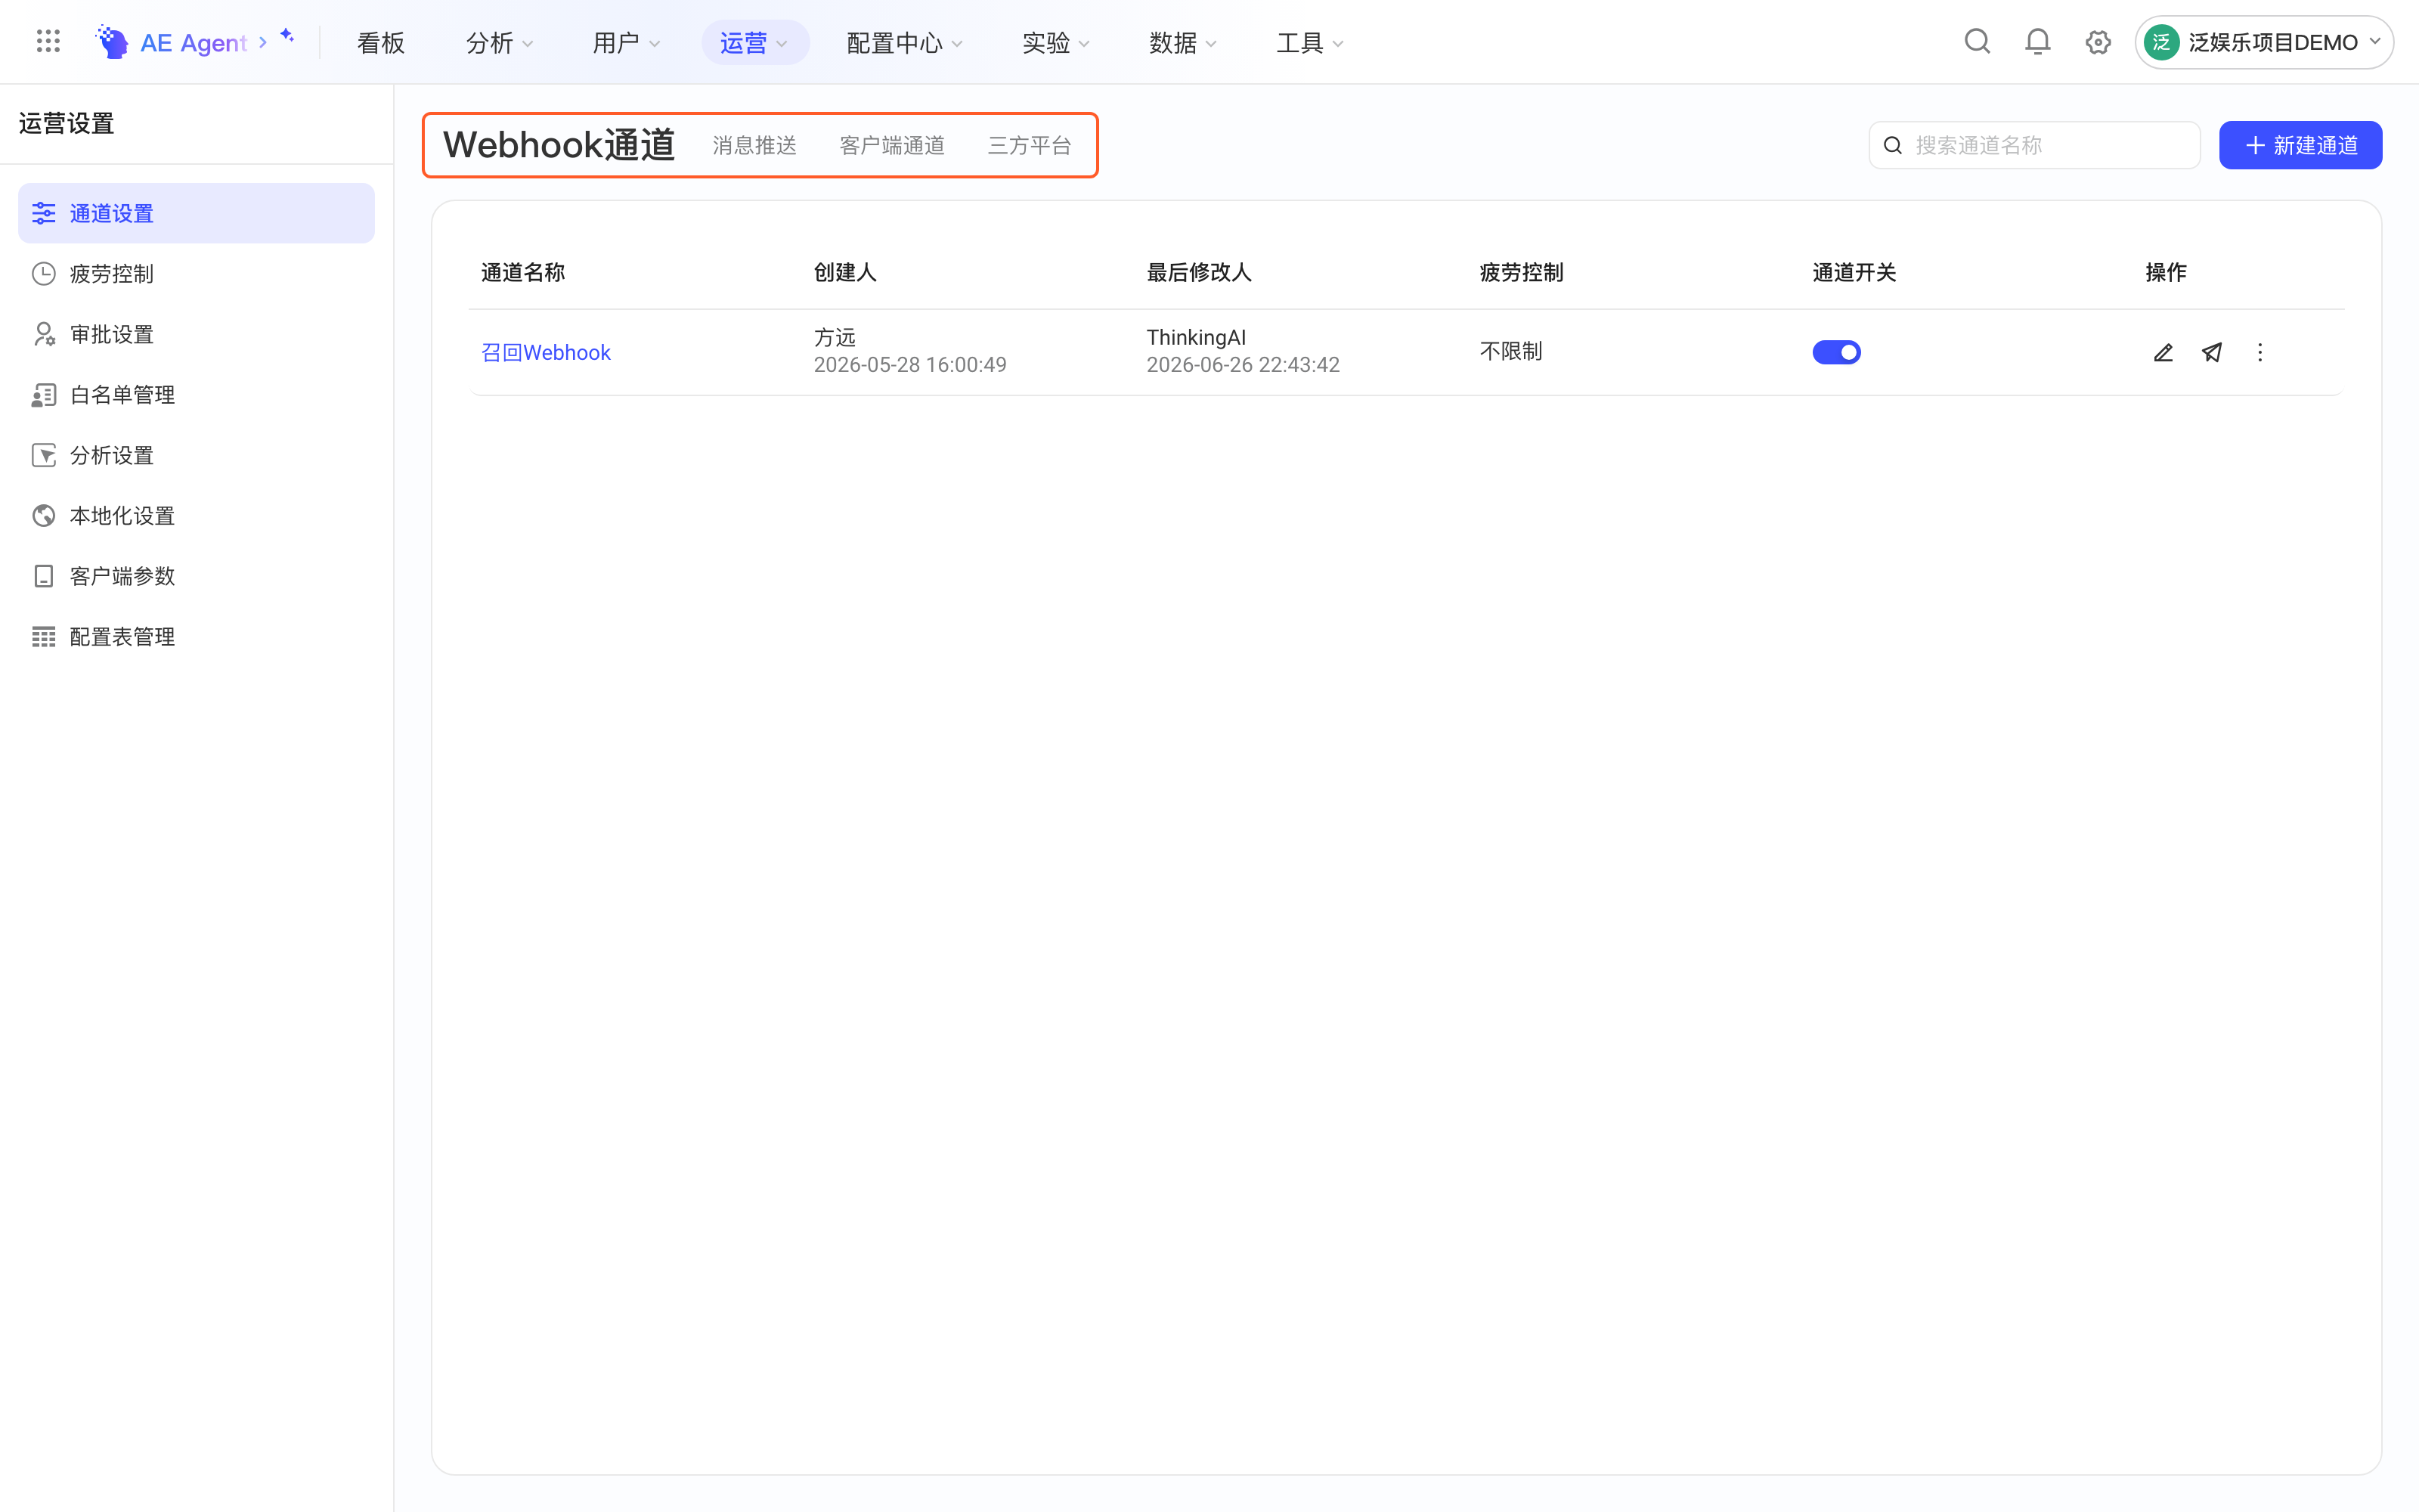Select the Webhook通道 tab
The height and width of the screenshot is (1512, 2419).
(559, 145)
